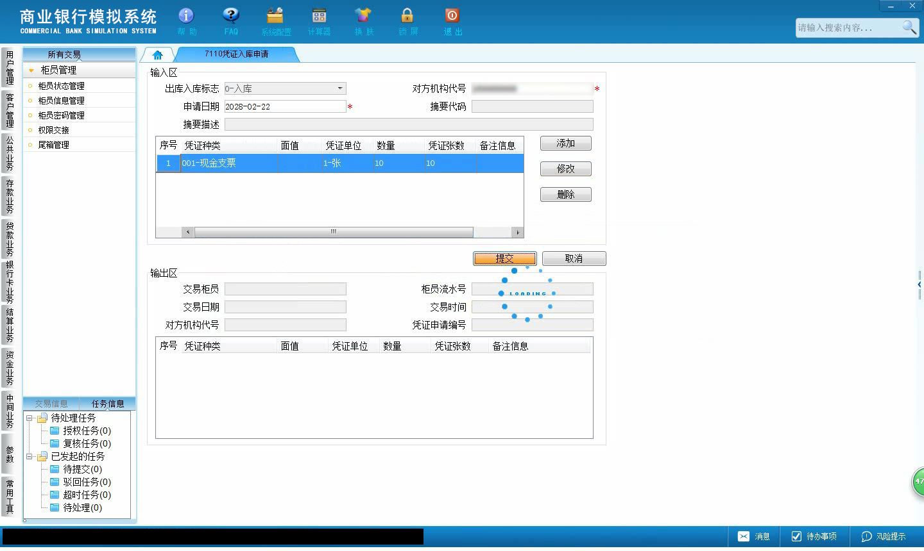This screenshot has width=924, height=551.
Task: Switch to 交易信息 tab
Action: [x=51, y=404]
